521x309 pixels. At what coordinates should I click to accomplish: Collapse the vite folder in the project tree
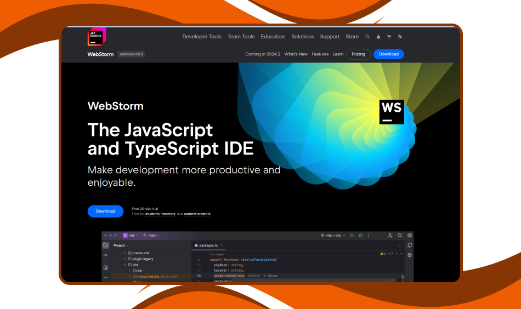[125, 265]
